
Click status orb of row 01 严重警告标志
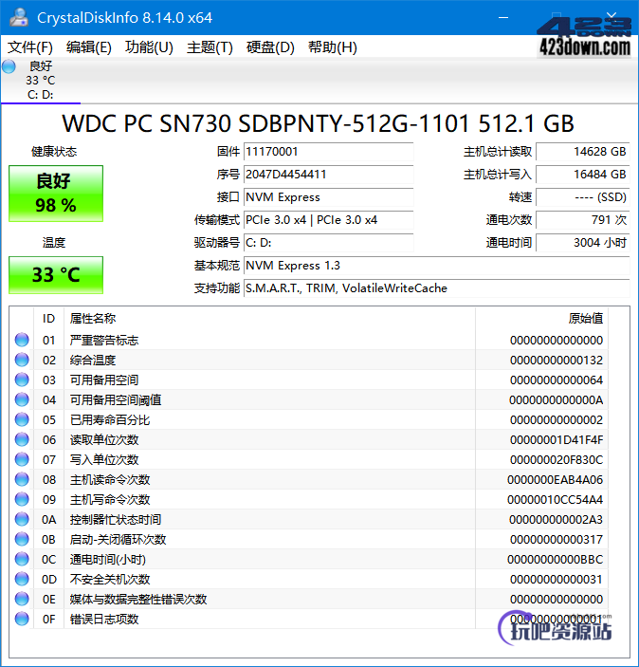22,340
